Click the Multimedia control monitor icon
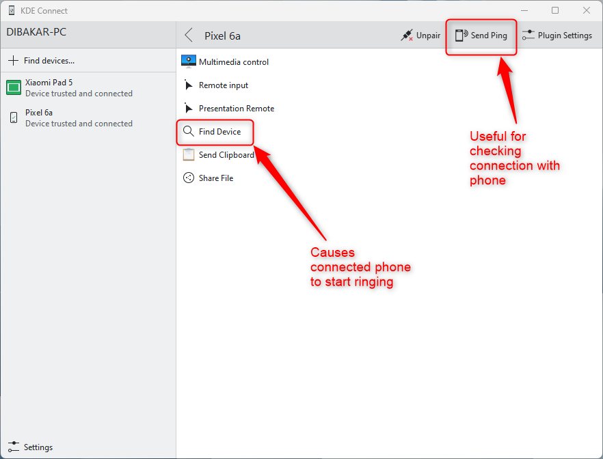This screenshot has height=459, width=603. (x=189, y=61)
